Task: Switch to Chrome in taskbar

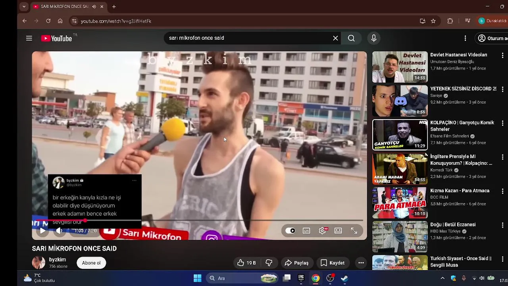Action: (316, 278)
